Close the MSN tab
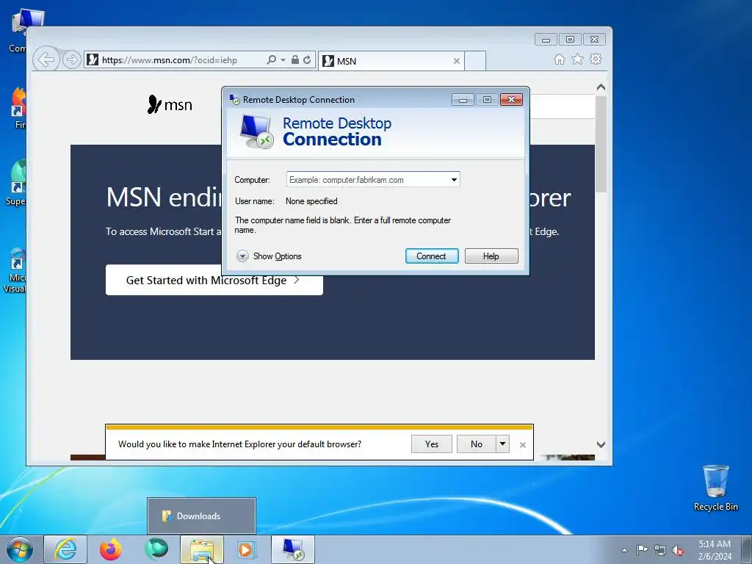Image resolution: width=752 pixels, height=564 pixels. 457,61
